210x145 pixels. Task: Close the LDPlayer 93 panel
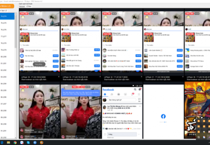click(100, 77)
